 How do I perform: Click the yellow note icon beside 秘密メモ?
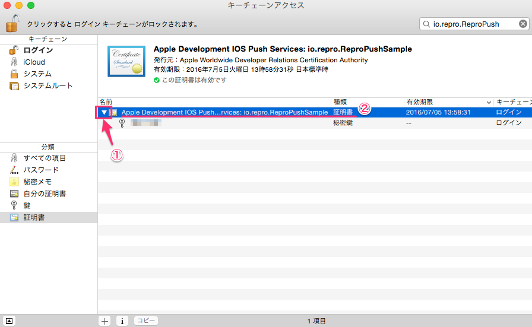pos(14,182)
